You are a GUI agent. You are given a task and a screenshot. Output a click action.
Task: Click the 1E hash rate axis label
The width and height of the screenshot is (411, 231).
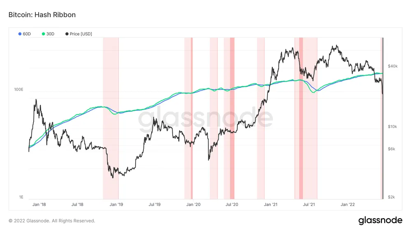(x=21, y=197)
